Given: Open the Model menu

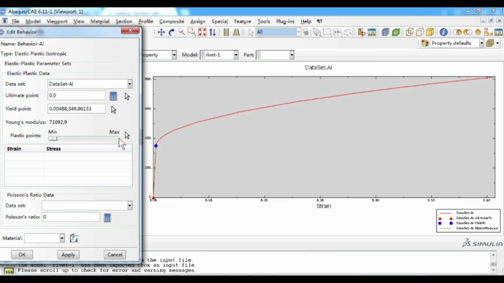Looking at the screenshot, I should pos(33,21).
